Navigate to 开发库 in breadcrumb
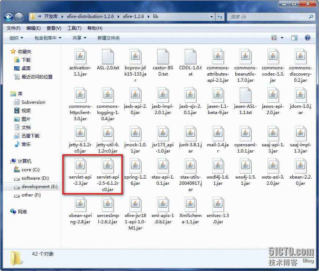Image resolution: width=319 pixels, height=271 pixels. point(51,17)
